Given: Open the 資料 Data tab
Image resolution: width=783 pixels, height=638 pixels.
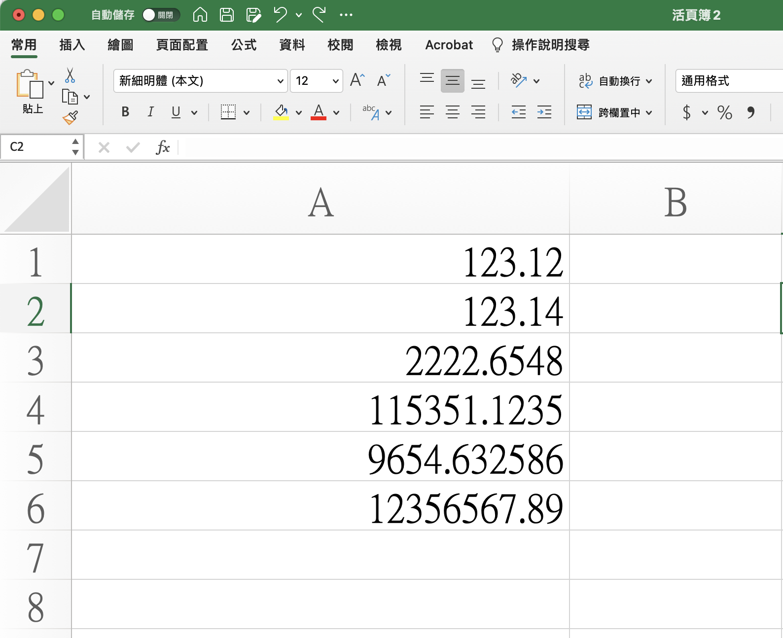Looking at the screenshot, I should point(292,45).
